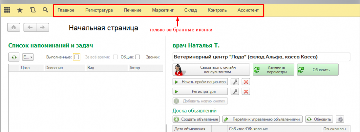Open the Ассистент section
The image size is (360, 132).
(248, 10)
